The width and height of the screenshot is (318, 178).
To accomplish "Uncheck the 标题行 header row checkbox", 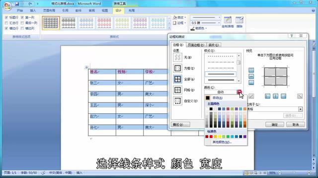I will tap(6, 18).
